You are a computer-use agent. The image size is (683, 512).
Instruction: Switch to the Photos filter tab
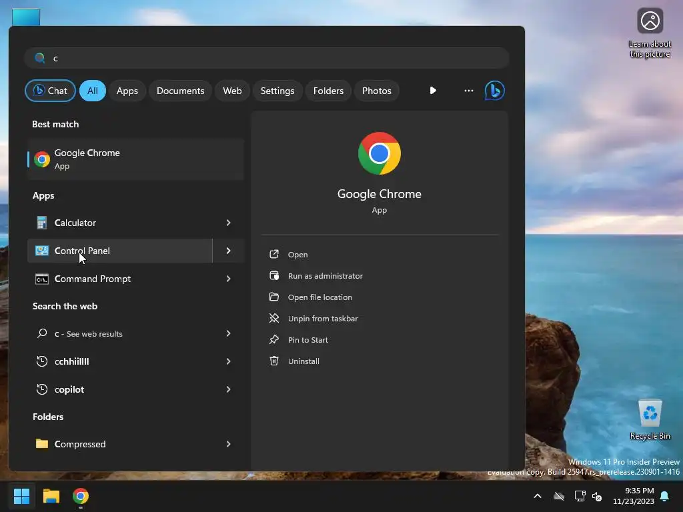(377, 91)
